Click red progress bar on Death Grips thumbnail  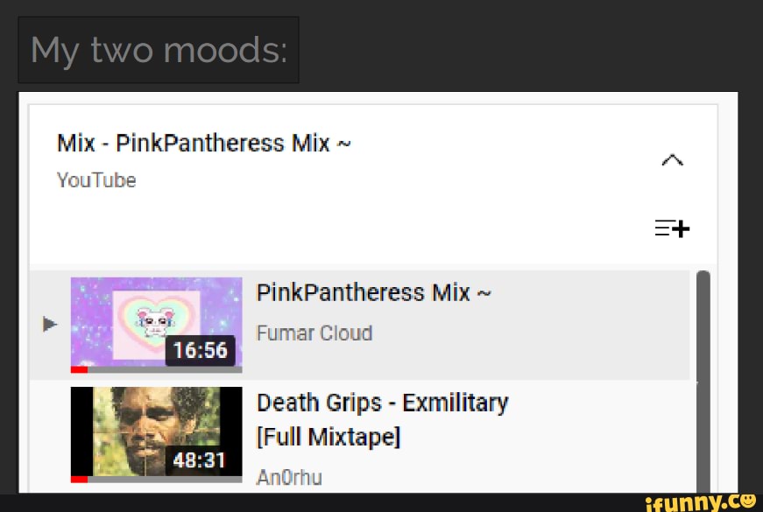tap(80, 480)
